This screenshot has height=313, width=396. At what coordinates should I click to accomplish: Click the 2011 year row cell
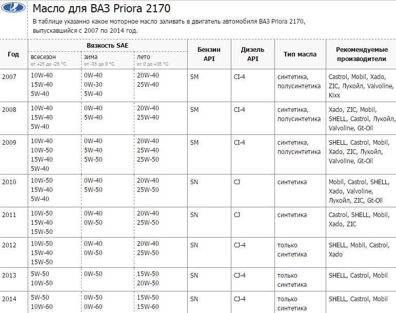tap(9, 214)
